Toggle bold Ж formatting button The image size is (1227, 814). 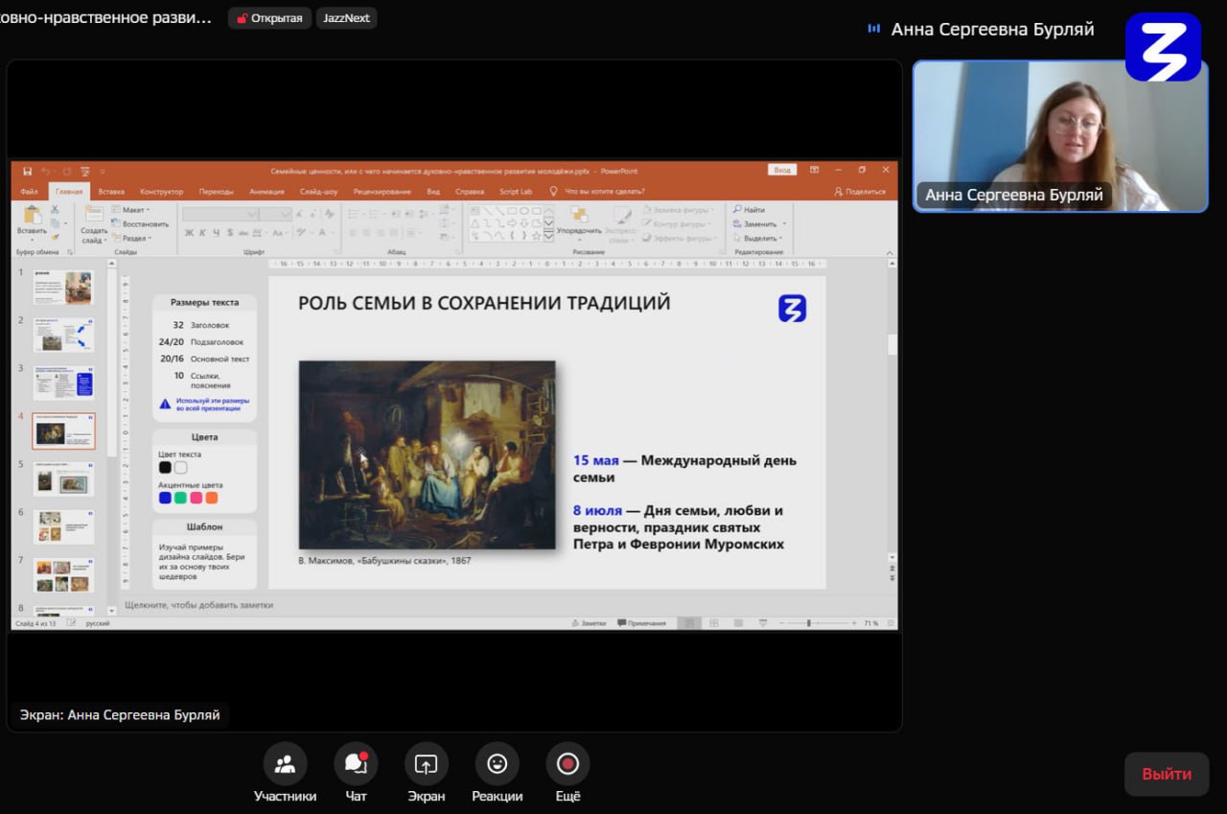click(190, 232)
